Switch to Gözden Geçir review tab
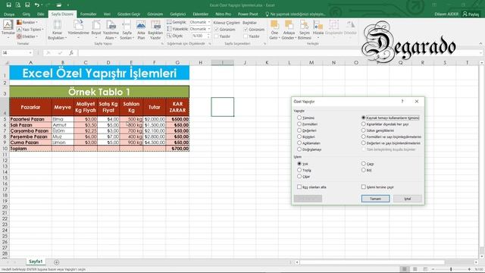485x273 pixels. [129, 14]
